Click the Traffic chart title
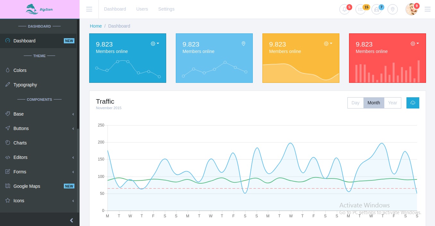 pos(105,101)
